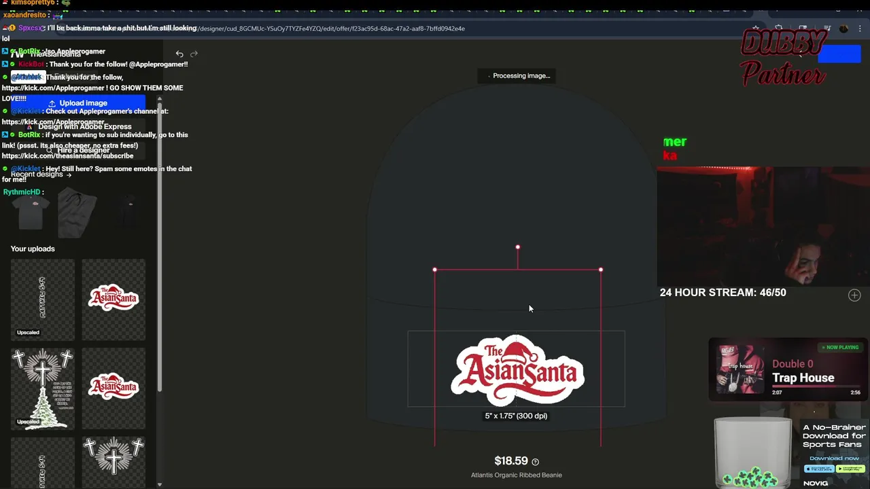Open the Recent designs link
Screen dimensions: 870x489
[41, 175]
